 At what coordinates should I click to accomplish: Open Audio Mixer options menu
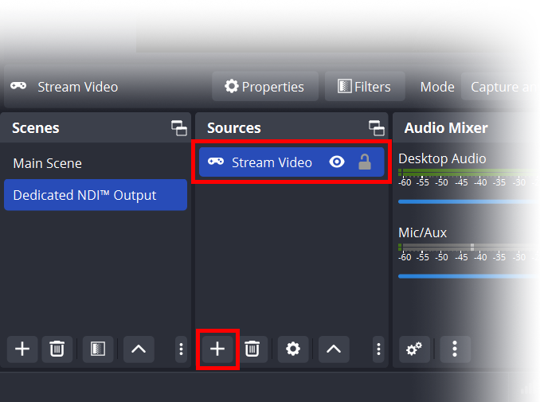point(455,349)
